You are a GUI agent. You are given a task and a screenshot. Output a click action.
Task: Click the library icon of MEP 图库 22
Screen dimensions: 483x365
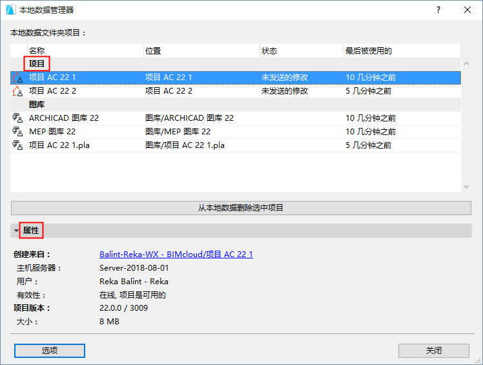click(x=17, y=132)
